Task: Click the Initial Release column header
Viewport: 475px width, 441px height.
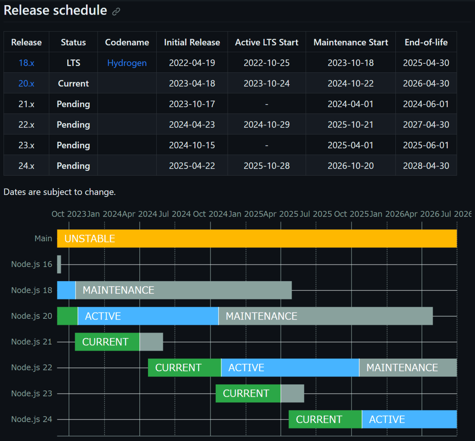Action: coord(192,42)
